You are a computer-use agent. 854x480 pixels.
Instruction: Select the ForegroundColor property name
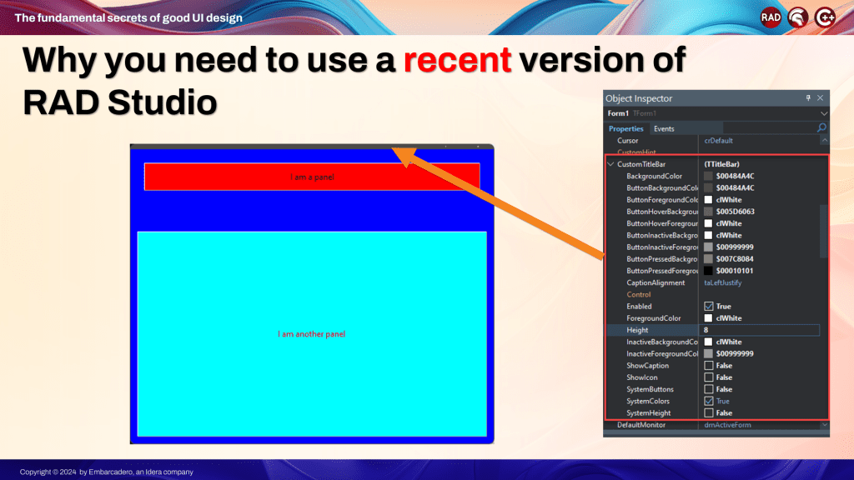tap(654, 317)
